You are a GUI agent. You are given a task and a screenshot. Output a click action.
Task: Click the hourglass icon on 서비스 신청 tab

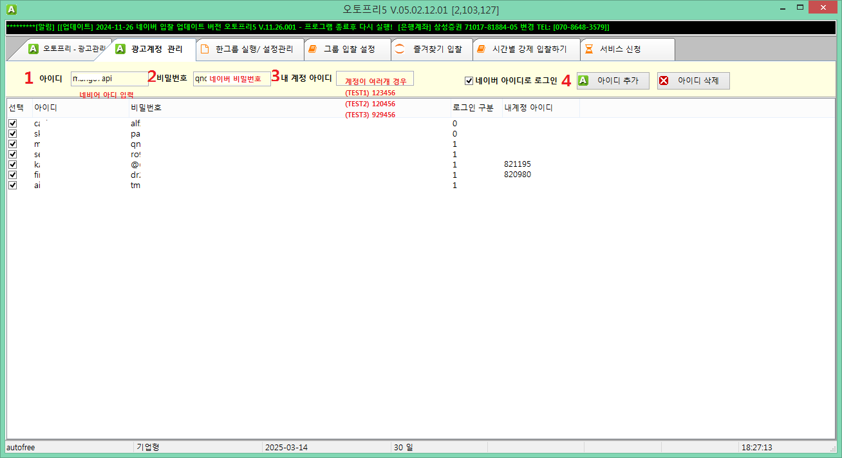589,48
